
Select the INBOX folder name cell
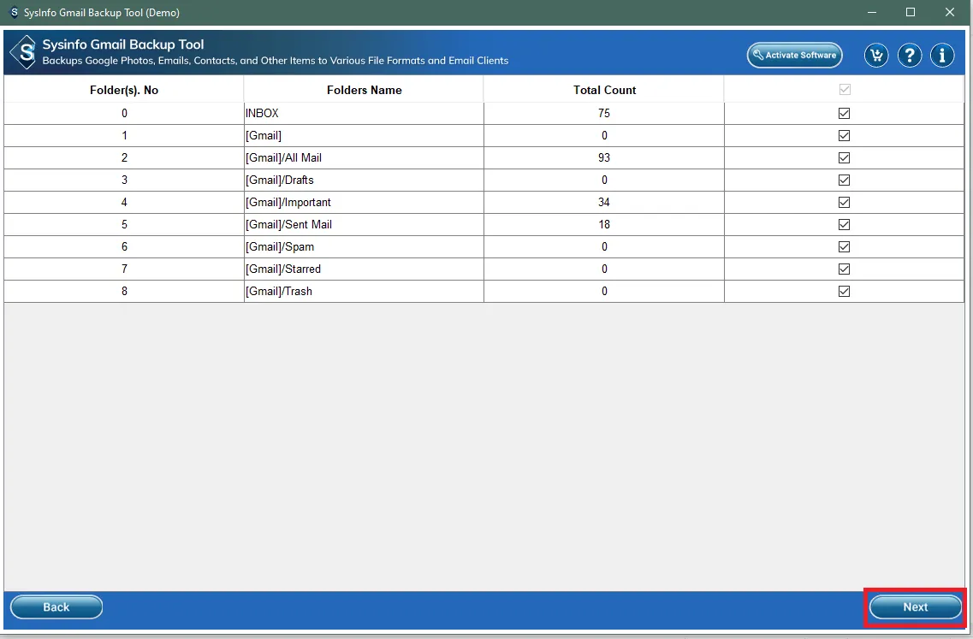(x=364, y=114)
